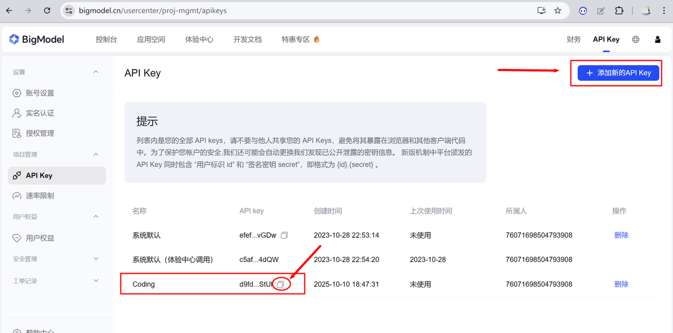Open site information icon in the address bar
Viewport: 673px width, 333px height.
[x=69, y=11]
